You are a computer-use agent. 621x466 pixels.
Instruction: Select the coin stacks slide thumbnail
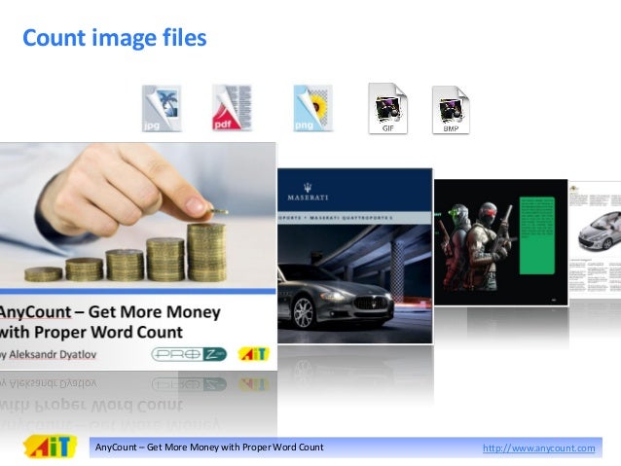point(138,257)
